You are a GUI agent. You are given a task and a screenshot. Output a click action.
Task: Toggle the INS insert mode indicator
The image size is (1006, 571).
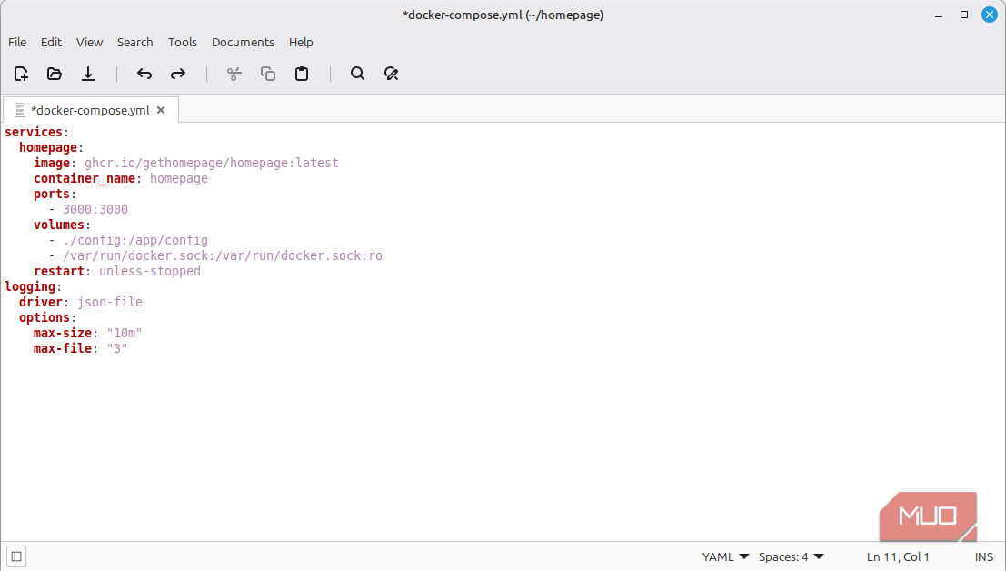983,556
